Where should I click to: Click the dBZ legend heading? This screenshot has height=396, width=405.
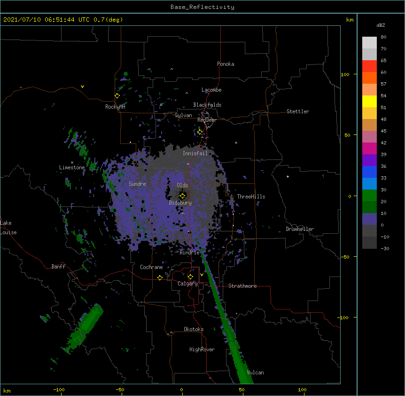[x=381, y=25]
